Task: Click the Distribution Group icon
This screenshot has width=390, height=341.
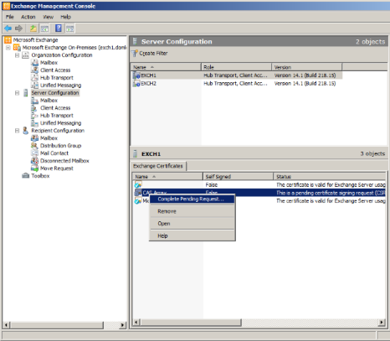Action: [x=34, y=146]
